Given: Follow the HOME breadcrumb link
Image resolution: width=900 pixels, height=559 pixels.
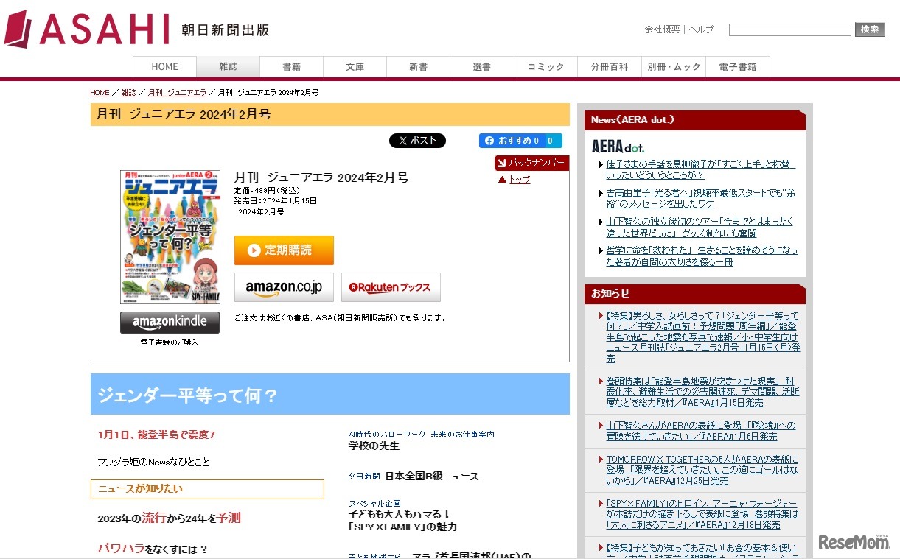Looking at the screenshot, I should tap(100, 92).
